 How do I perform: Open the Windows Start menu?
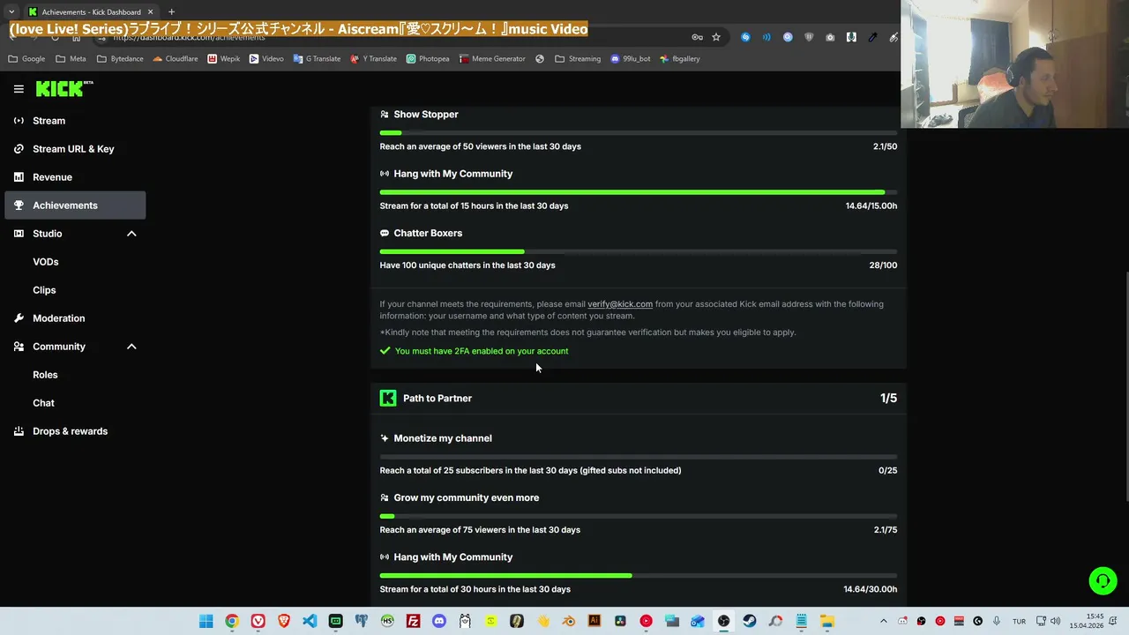click(206, 621)
